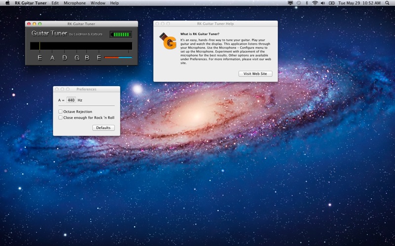Zoom the RK Guitar Tuner window
This screenshot has width=395, height=246.
point(40,24)
